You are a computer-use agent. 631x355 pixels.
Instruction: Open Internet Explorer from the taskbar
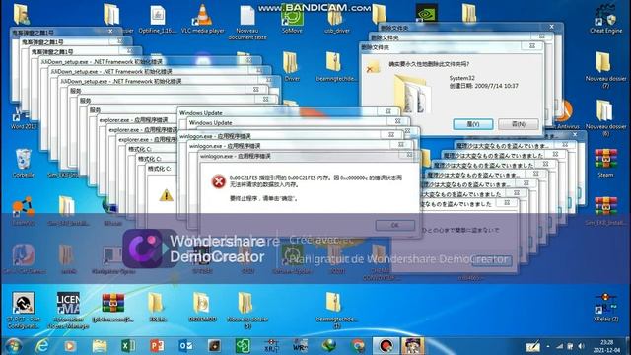(x=41, y=346)
